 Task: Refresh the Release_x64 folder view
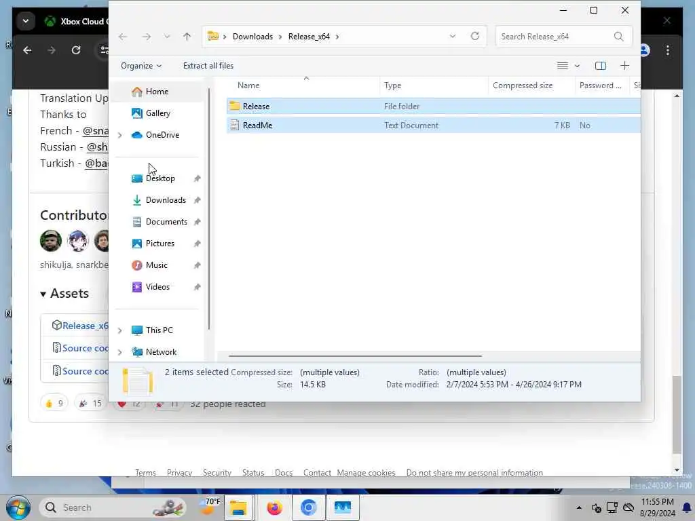pyautogui.click(x=475, y=37)
